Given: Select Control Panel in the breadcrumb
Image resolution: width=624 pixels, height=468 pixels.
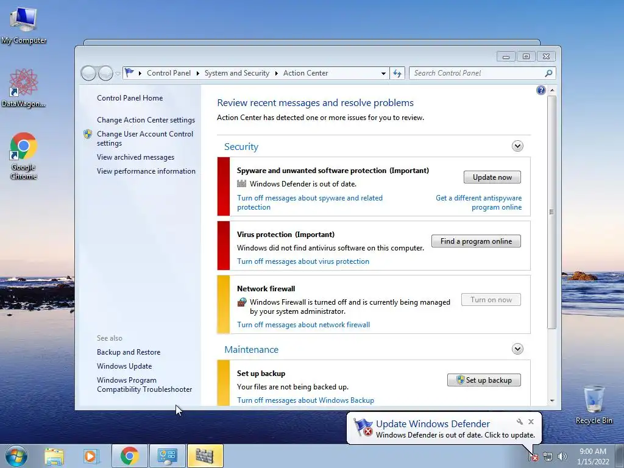Looking at the screenshot, I should click(x=169, y=73).
